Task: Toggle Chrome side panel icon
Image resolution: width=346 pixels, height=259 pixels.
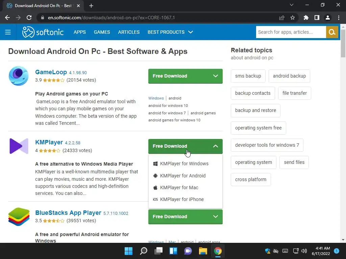Action: [317, 18]
